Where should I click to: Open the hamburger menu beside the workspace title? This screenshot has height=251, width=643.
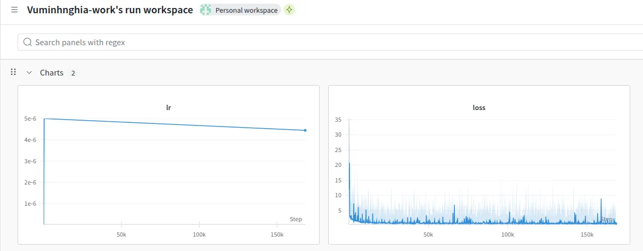point(14,10)
